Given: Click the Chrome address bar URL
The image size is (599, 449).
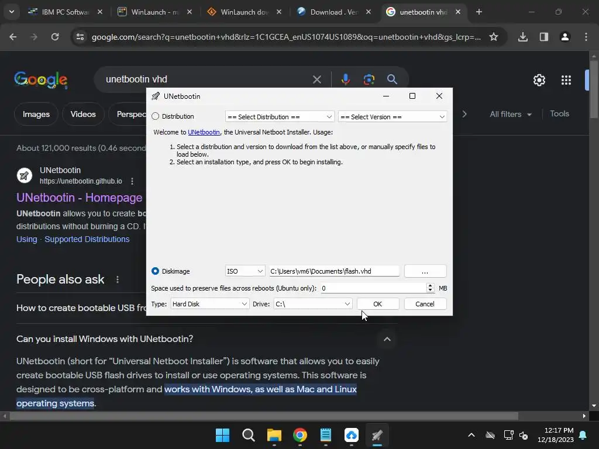Looking at the screenshot, I should (x=286, y=37).
